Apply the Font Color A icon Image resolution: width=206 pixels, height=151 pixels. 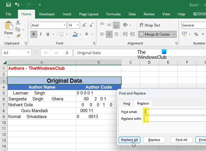pyautogui.click(x=87, y=34)
